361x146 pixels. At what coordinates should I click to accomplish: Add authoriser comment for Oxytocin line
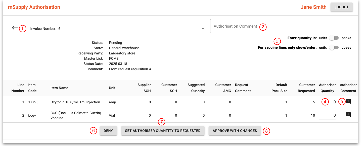coord(348,101)
